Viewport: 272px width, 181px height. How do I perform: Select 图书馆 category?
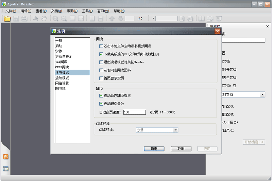point(72,89)
